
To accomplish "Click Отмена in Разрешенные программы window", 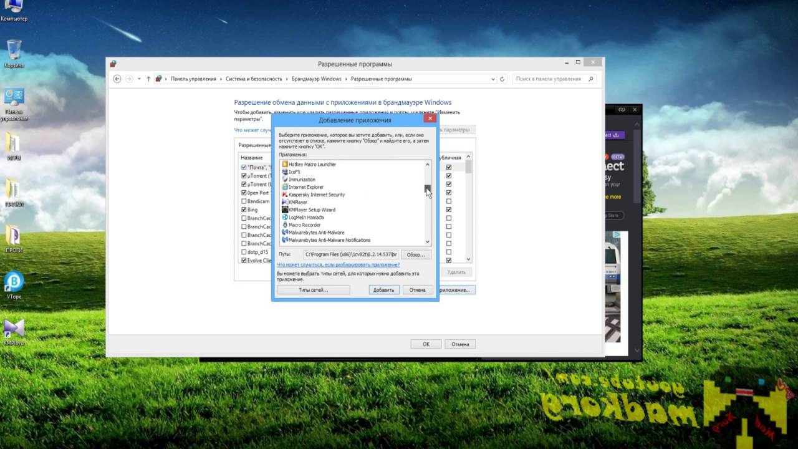I will coord(460,344).
